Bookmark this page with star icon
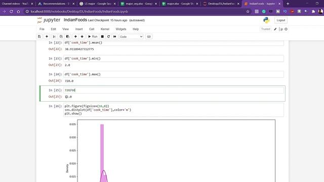 coord(248,12)
